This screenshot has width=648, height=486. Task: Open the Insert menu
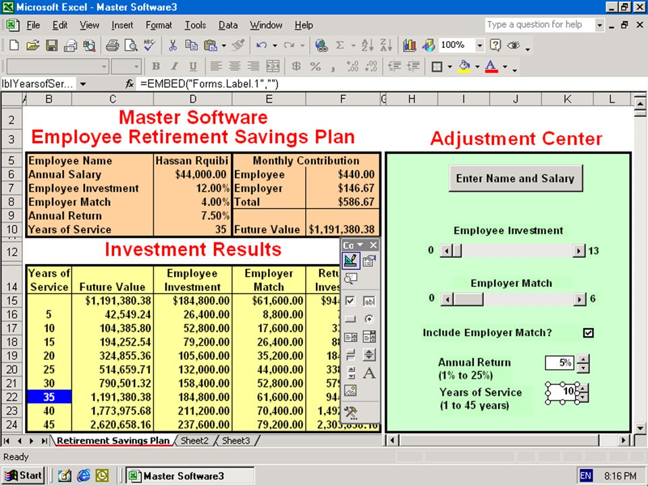click(x=122, y=25)
